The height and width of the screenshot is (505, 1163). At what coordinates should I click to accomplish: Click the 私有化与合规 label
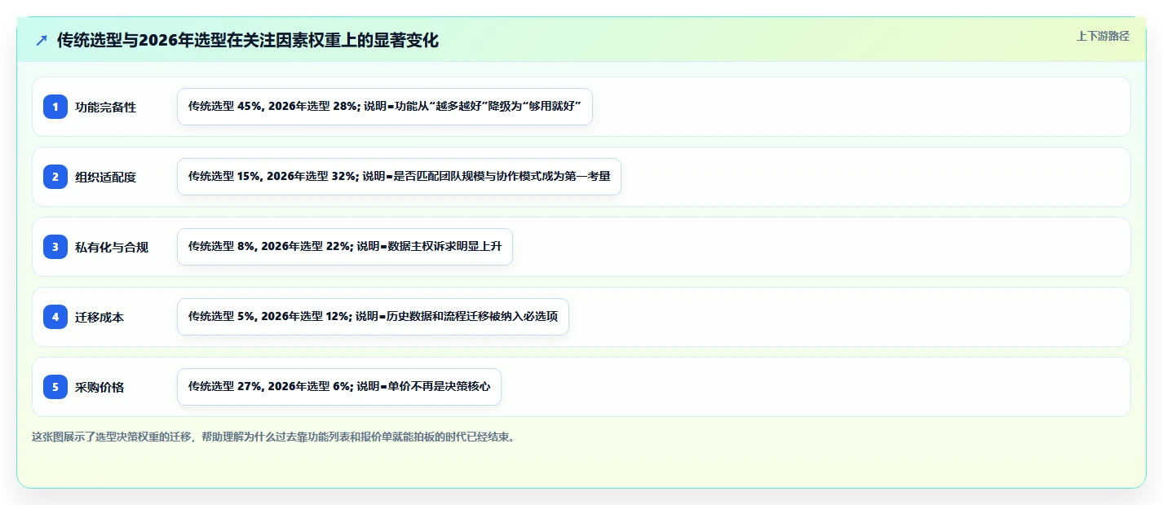[112, 248]
